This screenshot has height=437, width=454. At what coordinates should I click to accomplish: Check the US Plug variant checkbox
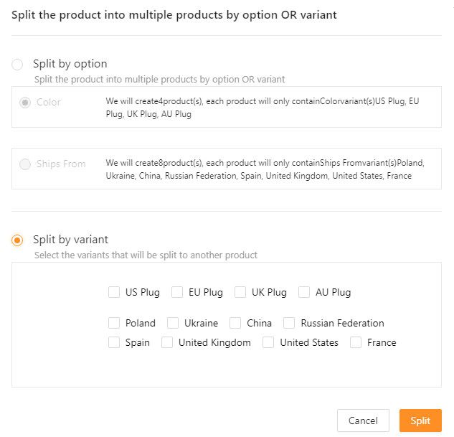pyautogui.click(x=114, y=292)
